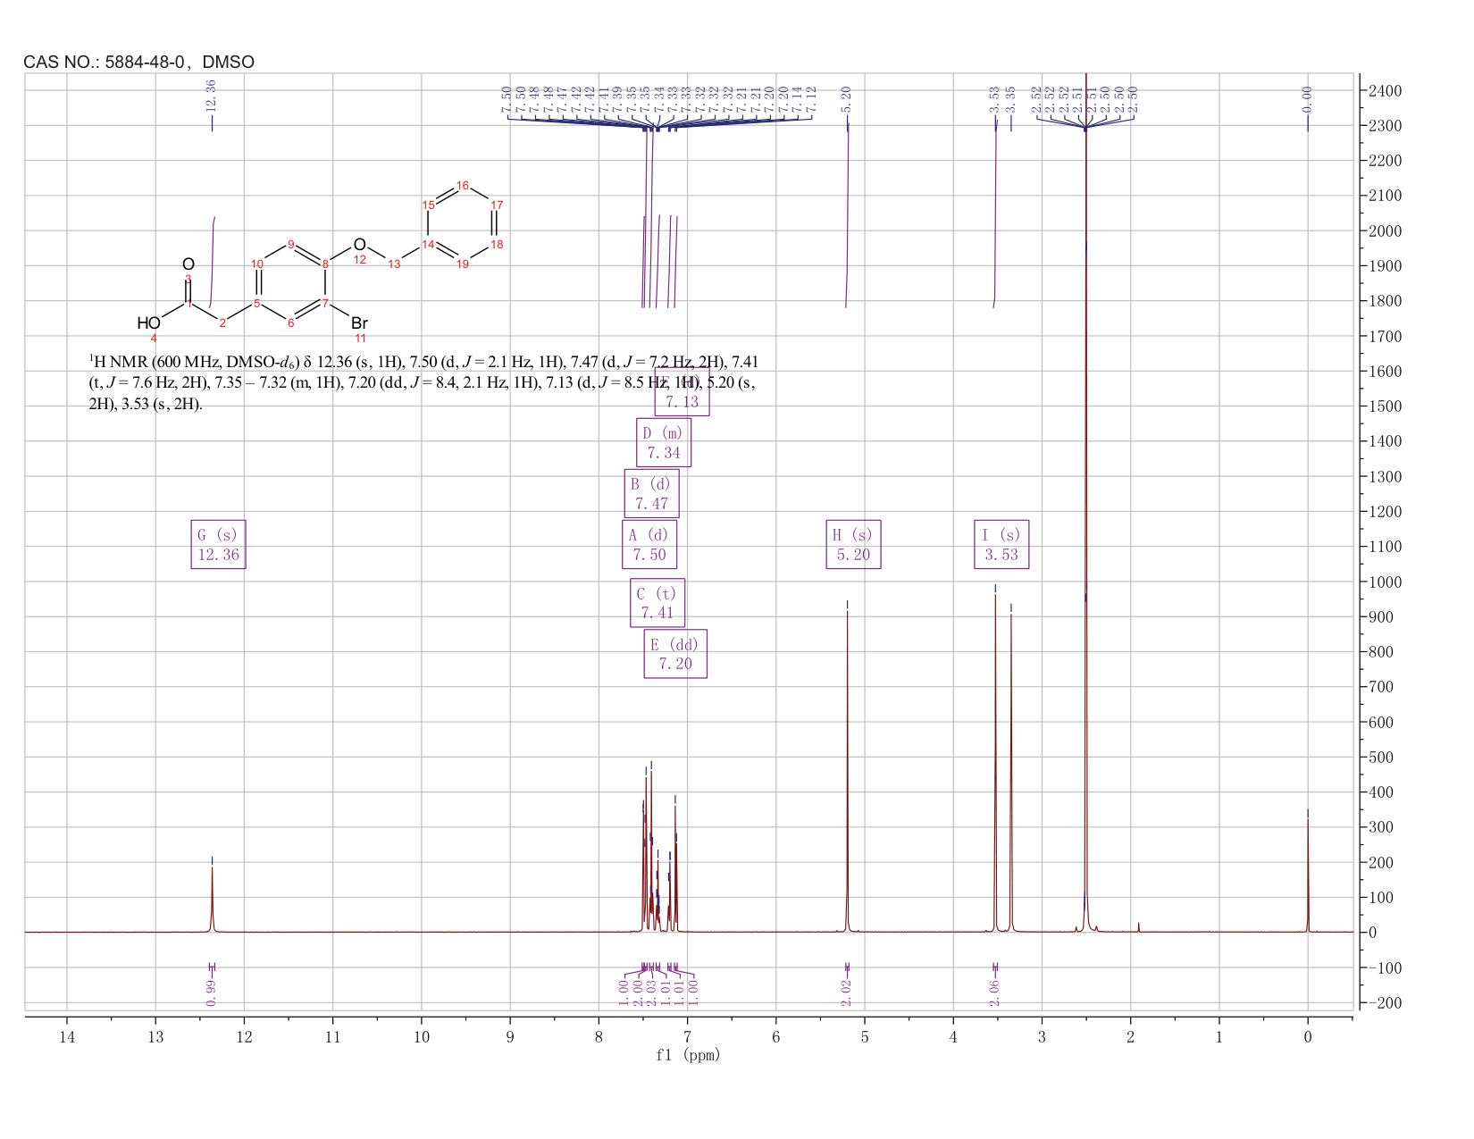Click the 12.36 peak label at top
The image size is (1474, 1139).
coord(212,96)
